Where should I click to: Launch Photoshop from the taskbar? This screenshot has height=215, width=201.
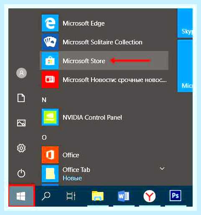tap(176, 196)
